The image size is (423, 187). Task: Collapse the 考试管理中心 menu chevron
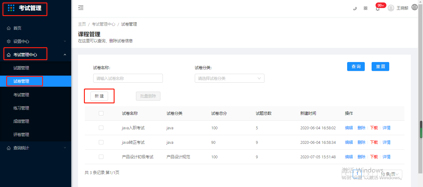pyautogui.click(x=65, y=55)
